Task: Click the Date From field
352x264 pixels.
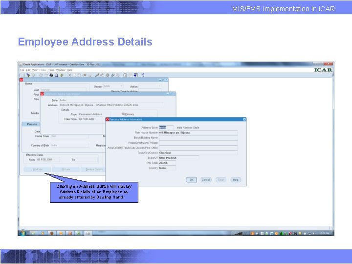Action: tap(91, 119)
